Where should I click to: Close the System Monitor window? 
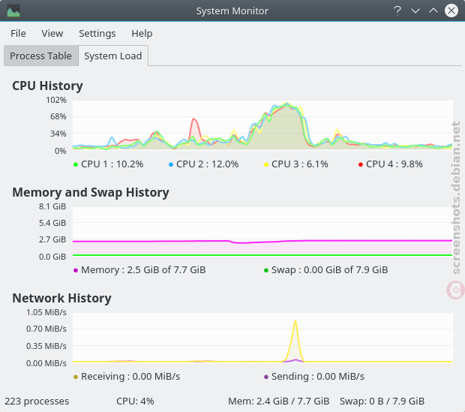click(451, 11)
